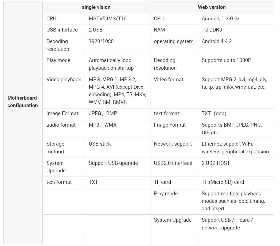
Task: Select the "Android, 1.3 GHz" cell
Action: click(x=220, y=19)
